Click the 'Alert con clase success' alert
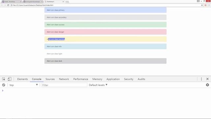This screenshot has height=119, width=211. [x=105, y=25]
